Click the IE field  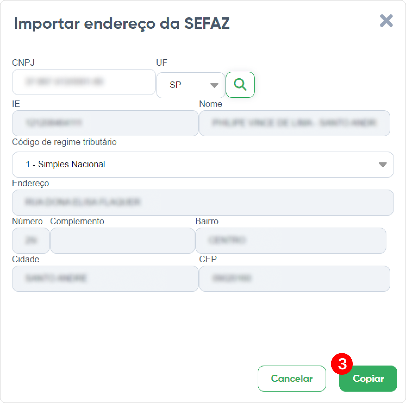[105, 123]
